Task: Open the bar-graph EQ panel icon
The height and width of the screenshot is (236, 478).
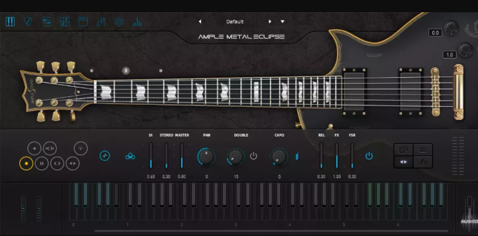Action: tap(137, 22)
